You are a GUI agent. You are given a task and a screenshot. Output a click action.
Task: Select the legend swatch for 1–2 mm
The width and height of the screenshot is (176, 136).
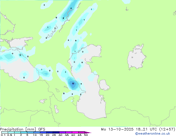point(17,132)
